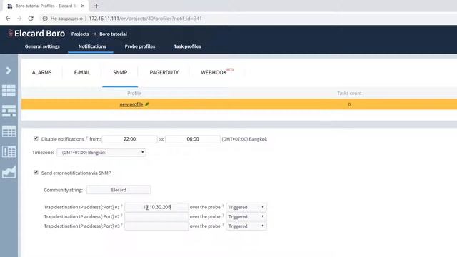Open Boro tutorial breadcrumb link
This screenshot has height=257, width=457.
[x=113, y=34]
